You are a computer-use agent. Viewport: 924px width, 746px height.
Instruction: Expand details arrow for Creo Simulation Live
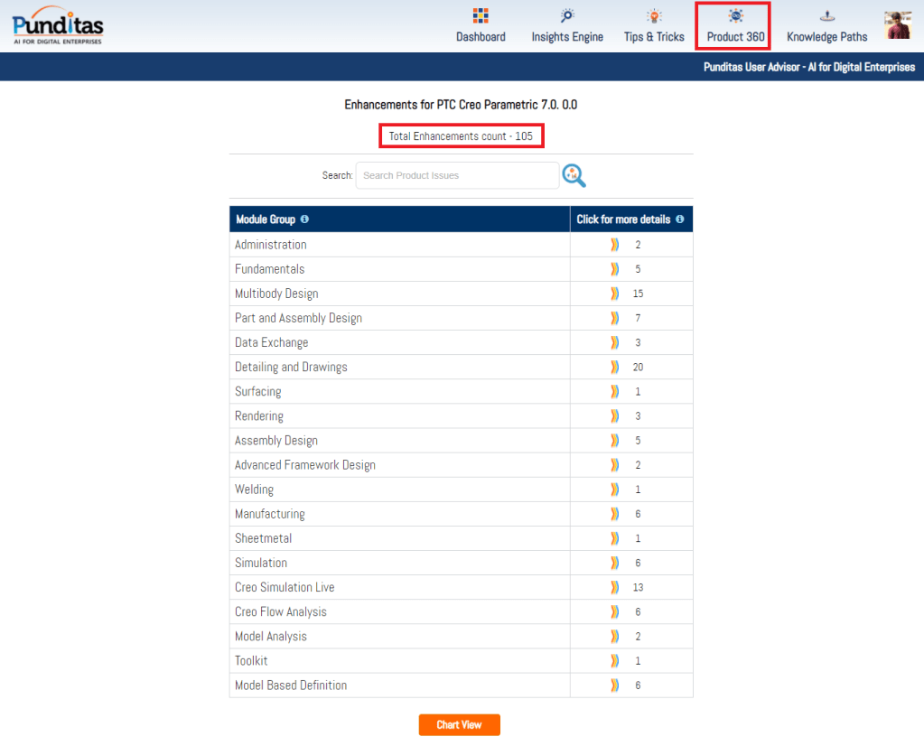tap(615, 587)
